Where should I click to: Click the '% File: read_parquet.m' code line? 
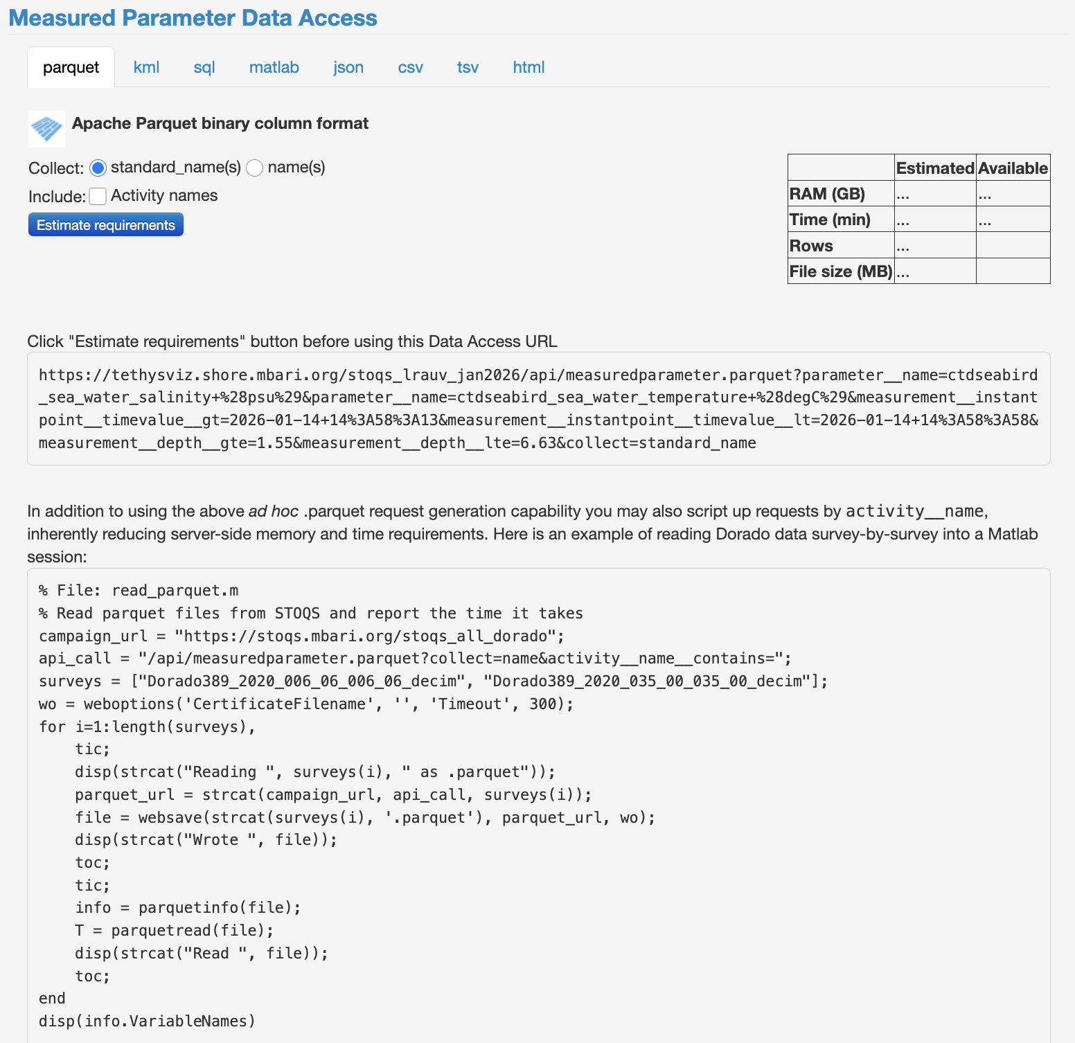coord(139,591)
